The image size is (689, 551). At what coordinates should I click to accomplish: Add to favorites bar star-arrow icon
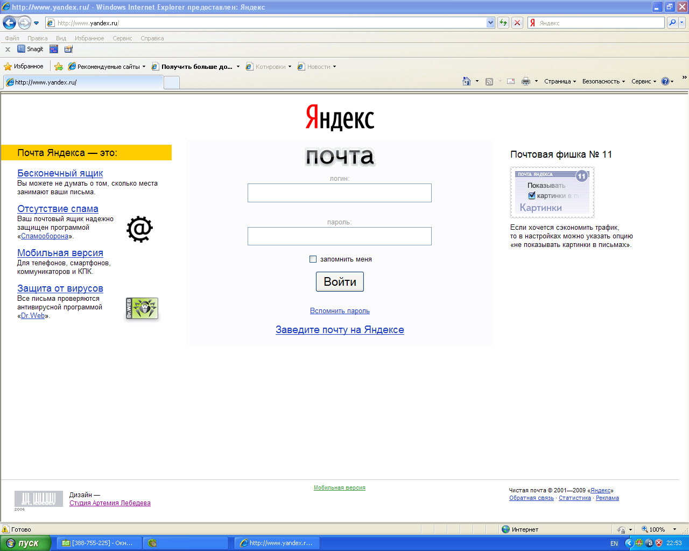click(x=59, y=67)
